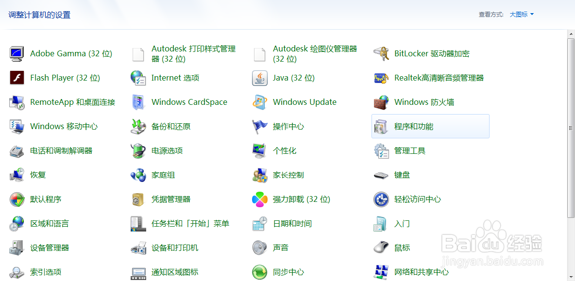Open the 键盘 keyboard icon
Image resolution: width=575 pixels, height=281 pixels.
[381, 175]
